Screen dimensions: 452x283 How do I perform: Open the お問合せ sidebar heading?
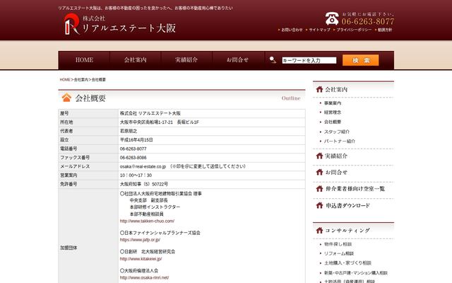pyautogui.click(x=336, y=173)
